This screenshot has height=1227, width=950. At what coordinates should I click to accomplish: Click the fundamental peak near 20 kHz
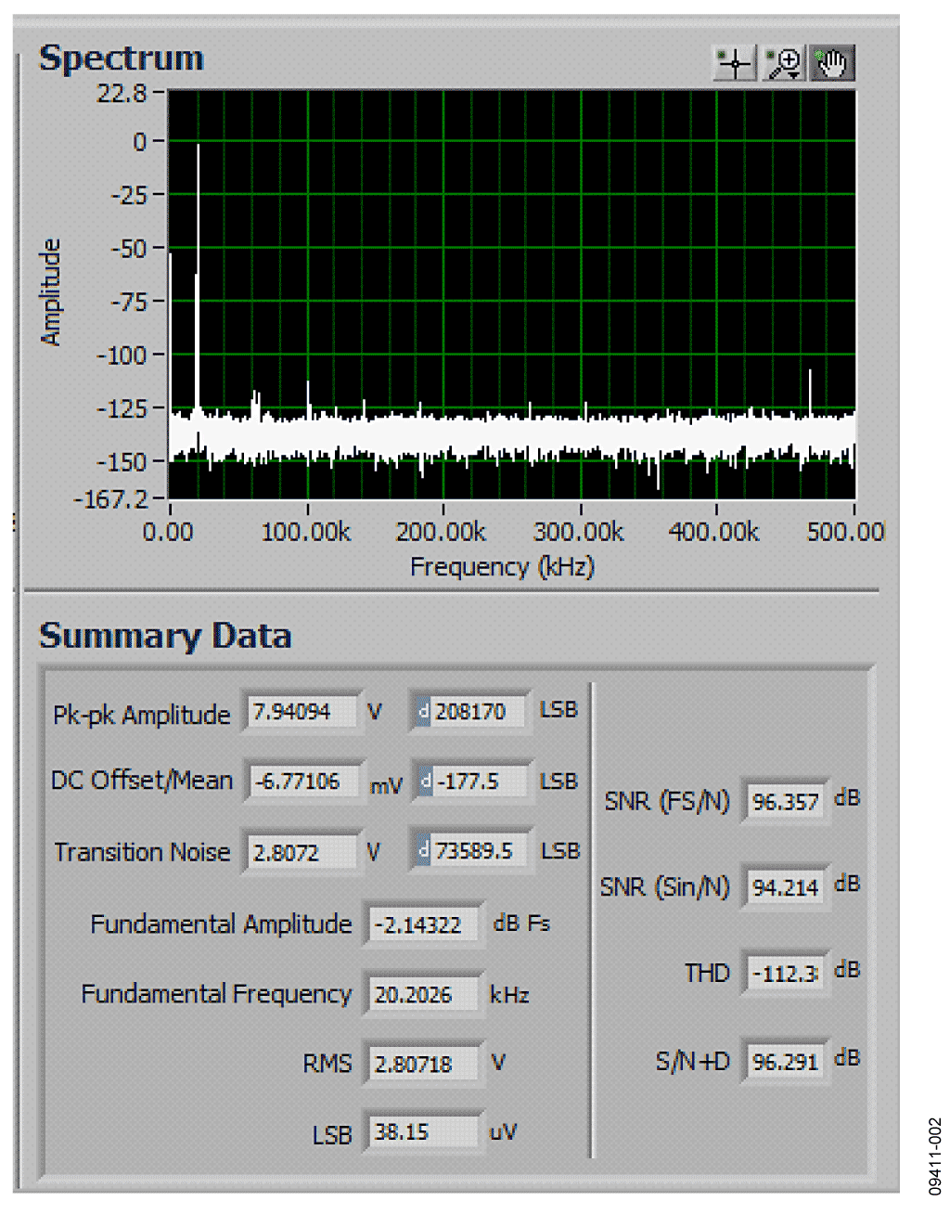pyautogui.click(x=198, y=278)
